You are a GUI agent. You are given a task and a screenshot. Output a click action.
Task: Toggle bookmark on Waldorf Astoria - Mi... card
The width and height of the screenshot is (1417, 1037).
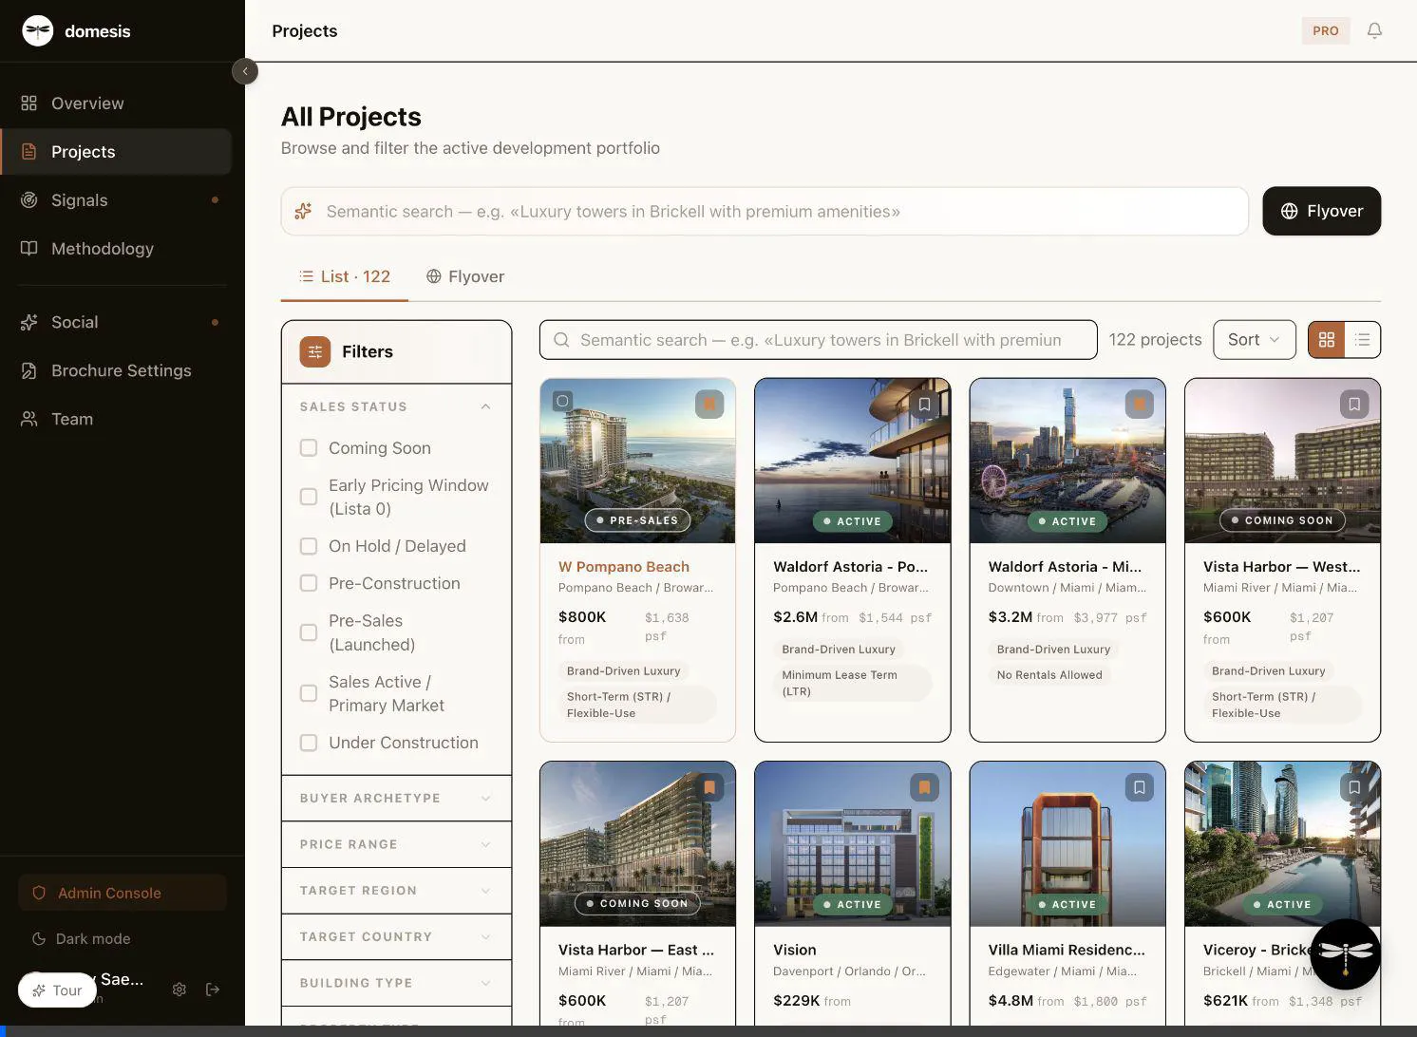click(1139, 404)
